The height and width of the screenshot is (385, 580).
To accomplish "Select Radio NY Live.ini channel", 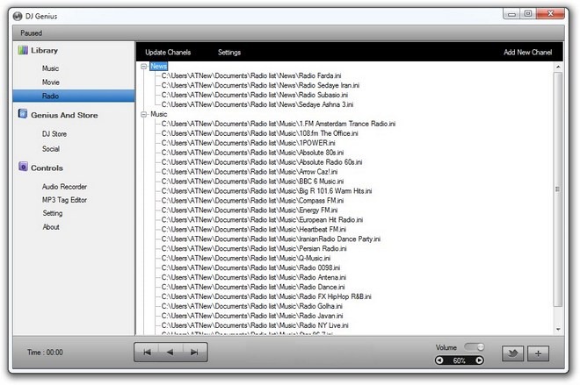I will pyautogui.click(x=255, y=325).
